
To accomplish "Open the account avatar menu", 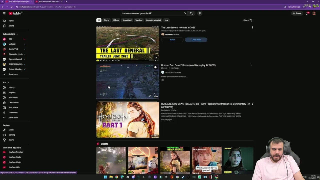I will [x=314, y=13].
